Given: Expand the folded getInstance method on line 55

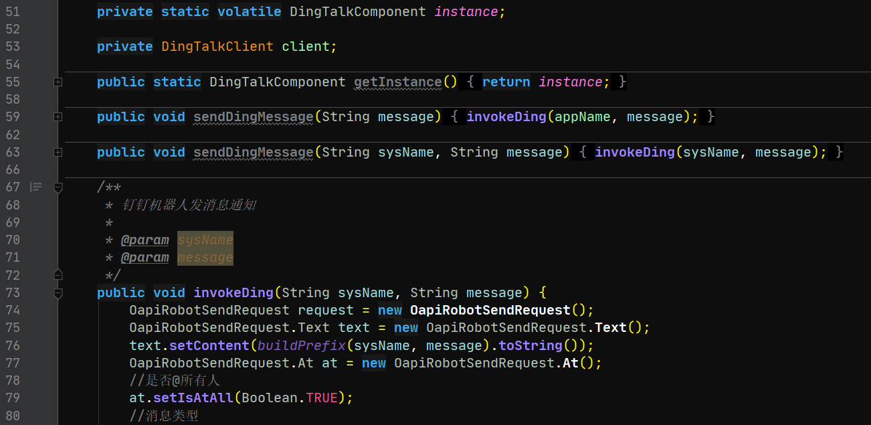Looking at the screenshot, I should (58, 82).
